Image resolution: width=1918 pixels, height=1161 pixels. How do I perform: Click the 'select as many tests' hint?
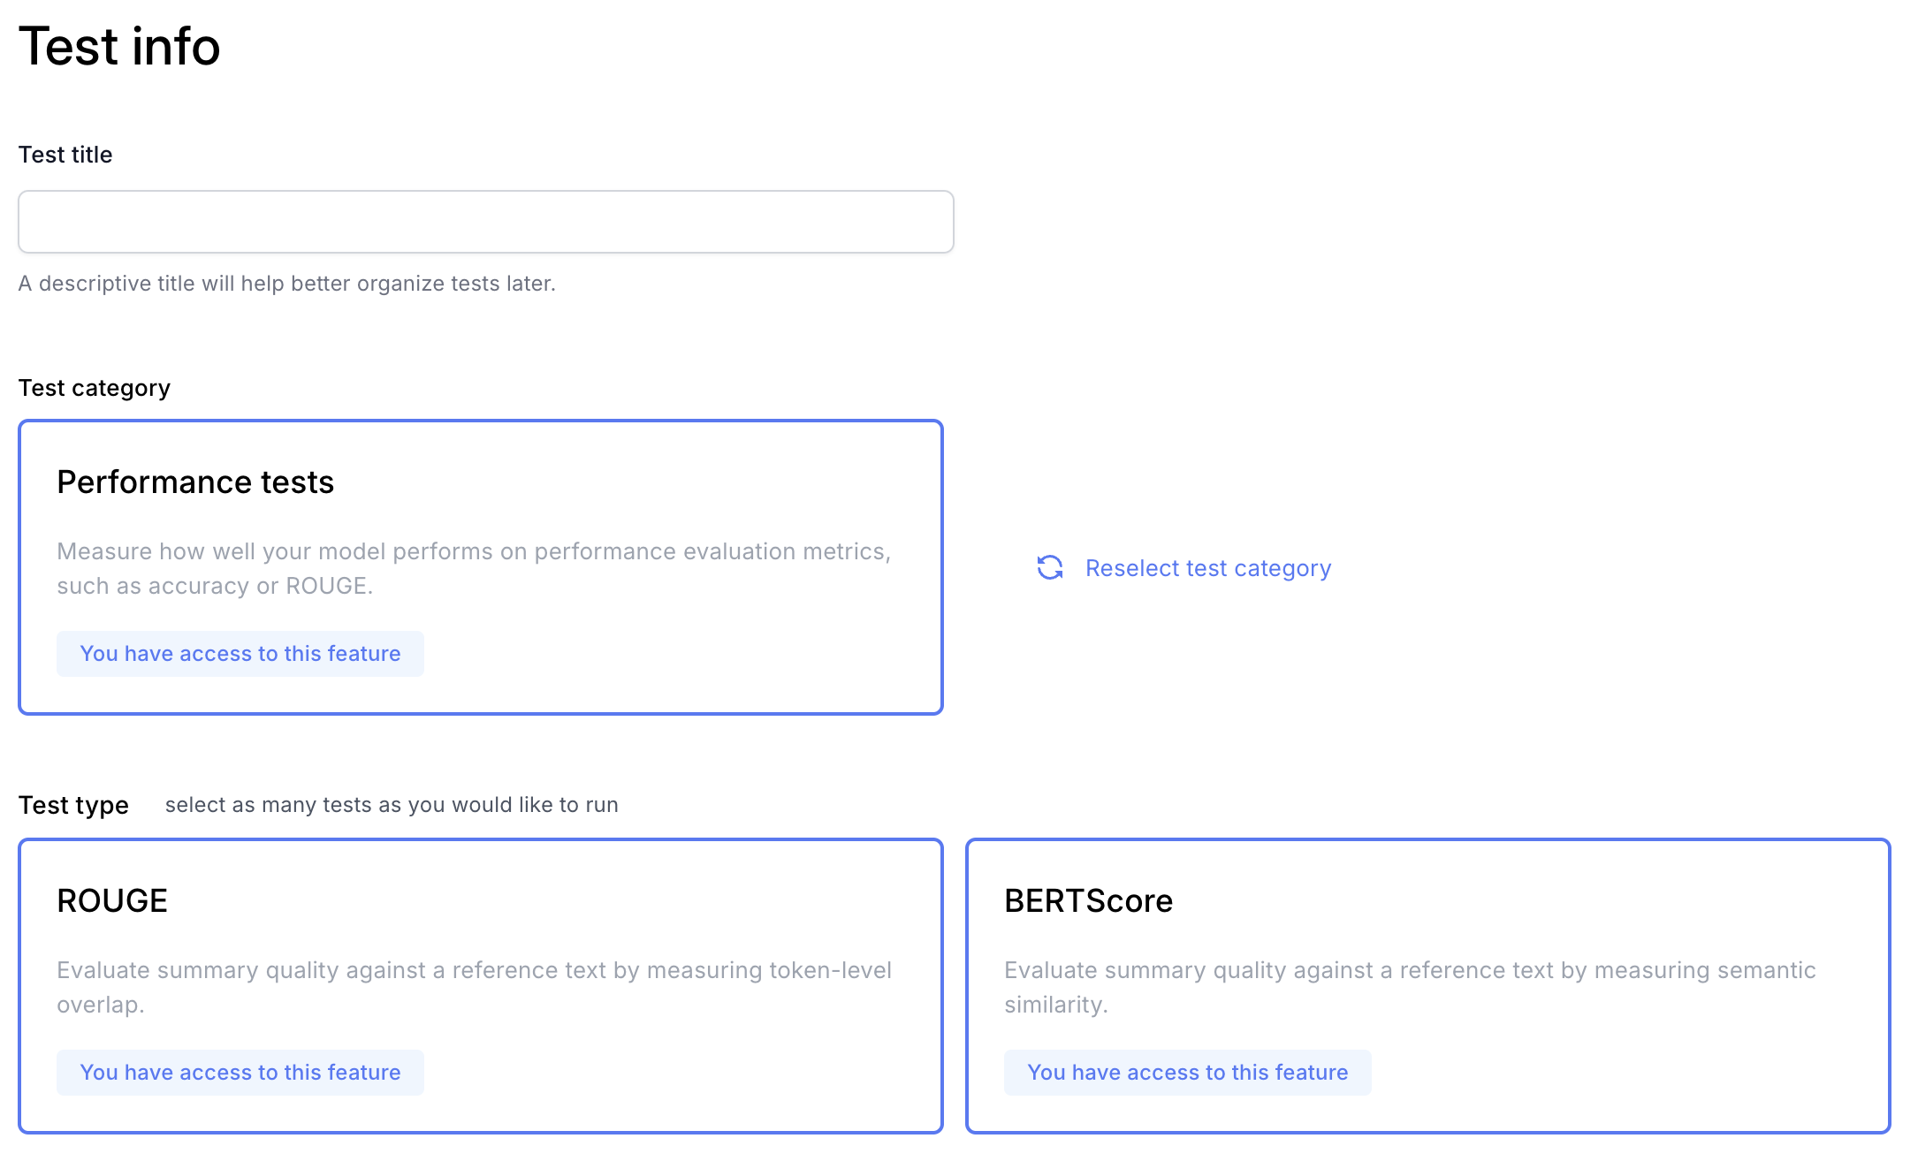392,805
